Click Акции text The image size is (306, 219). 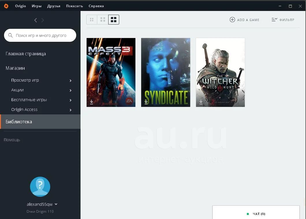[17, 90]
